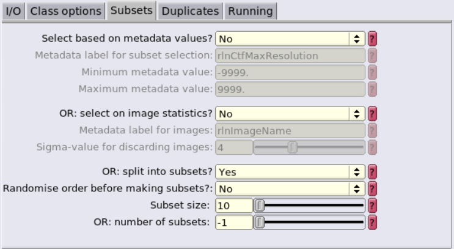The width and height of the screenshot is (454, 249).
Task: Open help icon beside 'OR: number of subsets'
Action: (372, 222)
